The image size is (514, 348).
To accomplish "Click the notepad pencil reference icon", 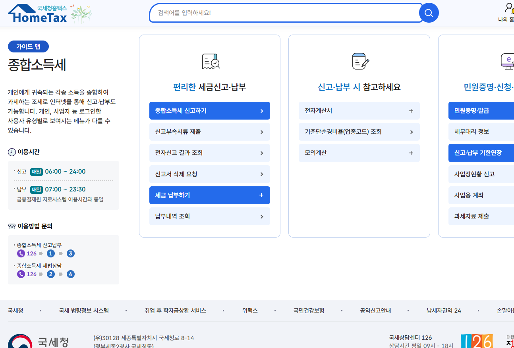I will click(360, 61).
